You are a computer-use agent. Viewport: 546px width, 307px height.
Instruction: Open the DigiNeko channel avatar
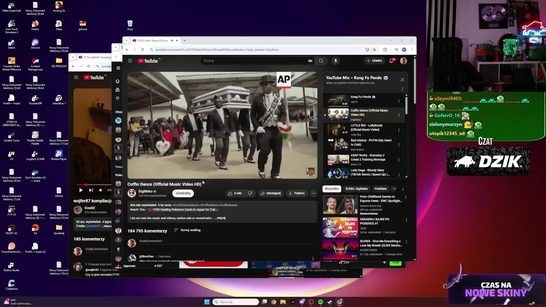132,193
